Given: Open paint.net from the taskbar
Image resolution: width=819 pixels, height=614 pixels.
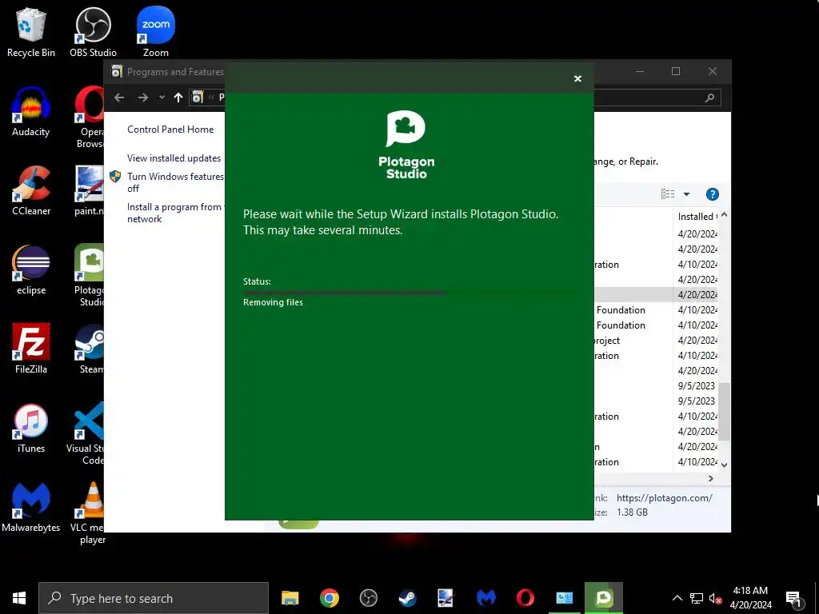Looking at the screenshot, I should (x=446, y=598).
